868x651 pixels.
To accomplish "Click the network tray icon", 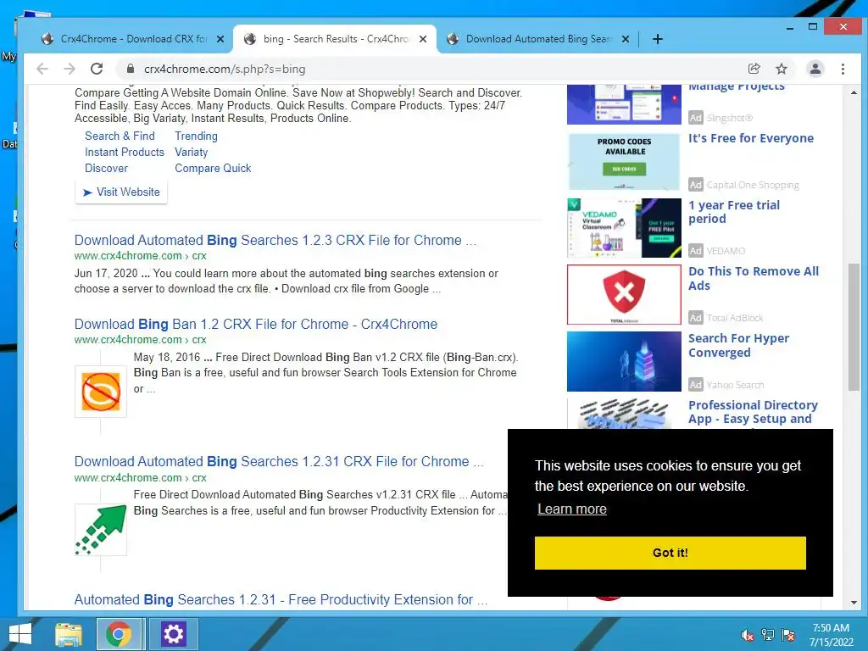I will click(768, 635).
